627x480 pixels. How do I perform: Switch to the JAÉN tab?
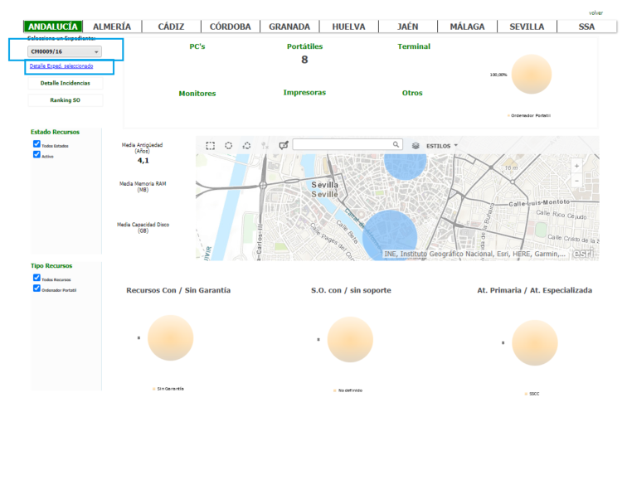[408, 27]
